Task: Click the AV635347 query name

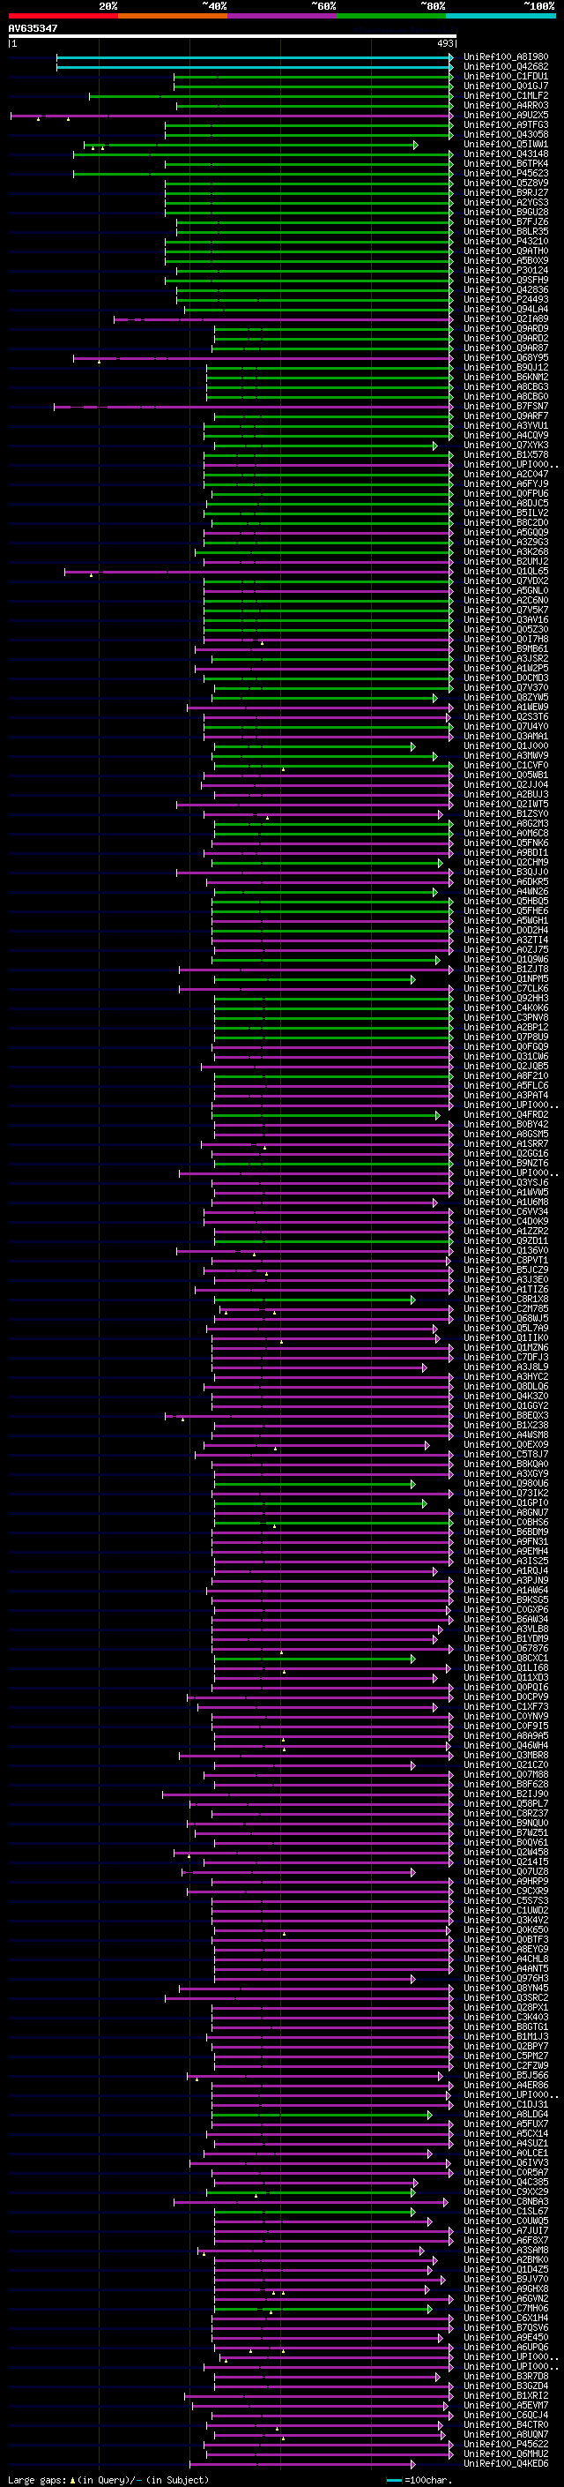Action: (x=33, y=28)
